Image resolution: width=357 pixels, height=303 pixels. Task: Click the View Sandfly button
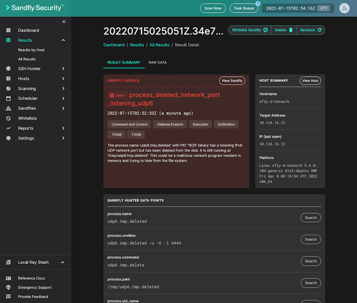[232, 81]
